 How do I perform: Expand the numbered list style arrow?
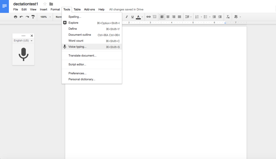[201, 17]
